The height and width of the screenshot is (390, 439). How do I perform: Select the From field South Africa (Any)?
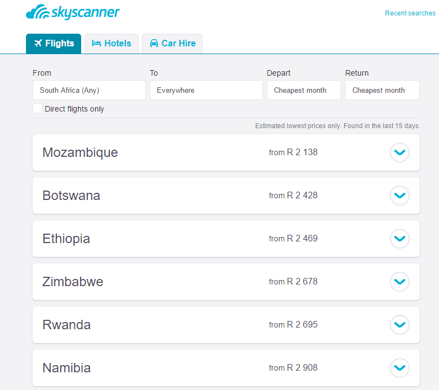[89, 90]
